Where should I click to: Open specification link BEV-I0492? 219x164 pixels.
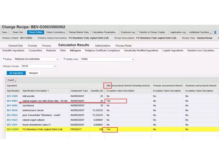[12, 105]
